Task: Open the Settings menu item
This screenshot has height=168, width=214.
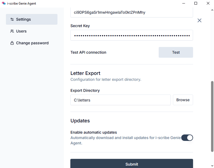Action: coord(32,19)
